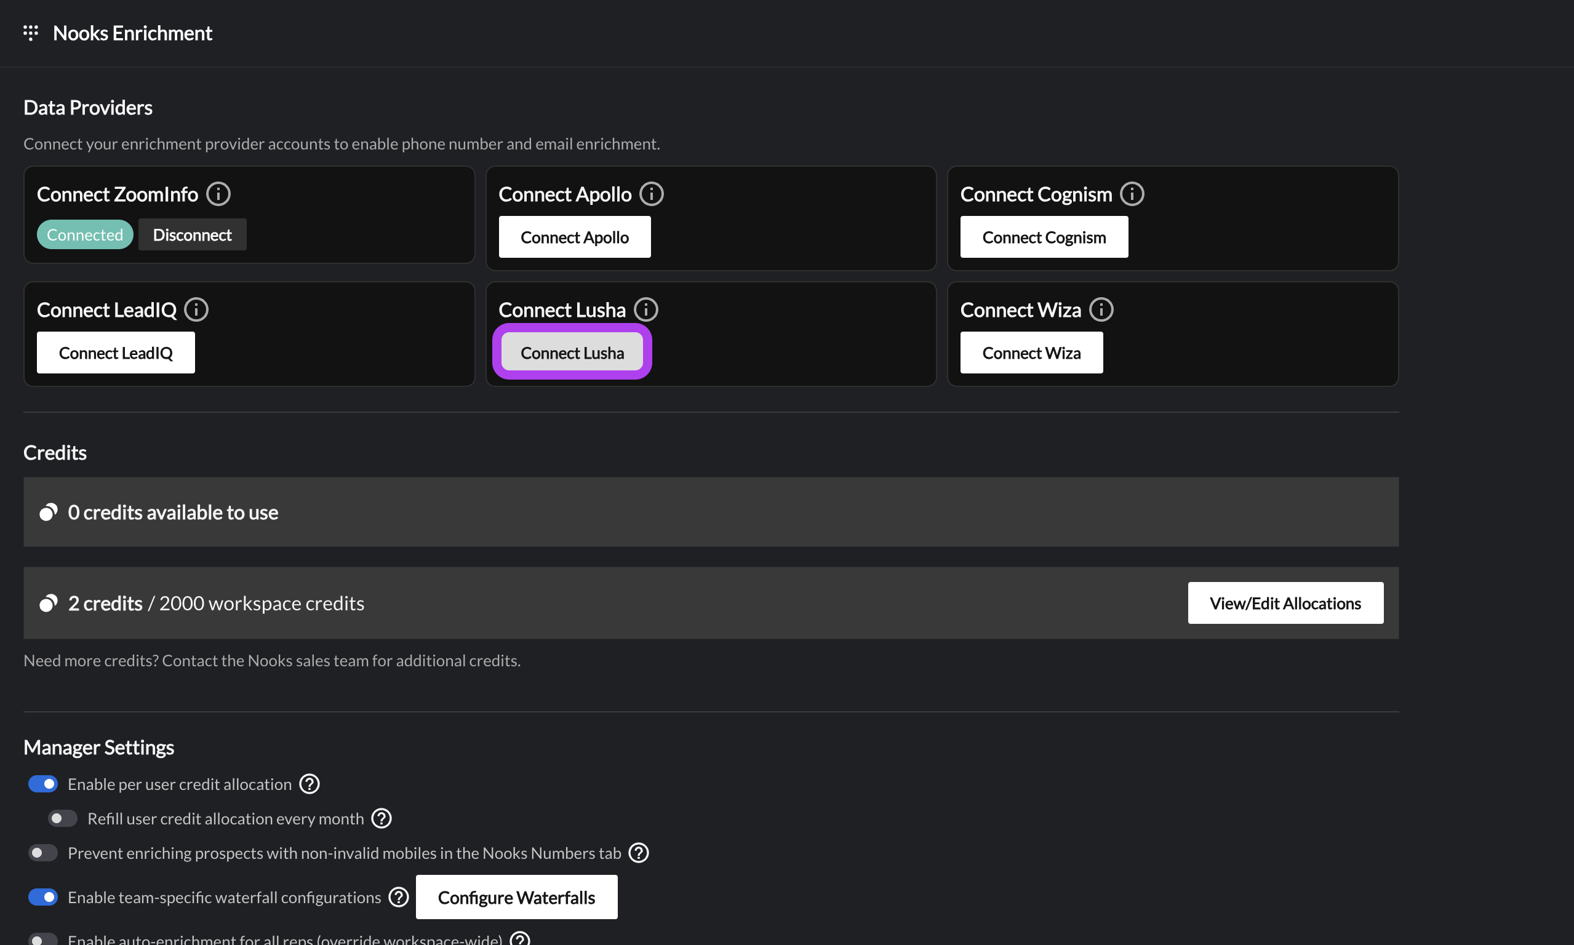Show info for Connect Lusha
This screenshot has height=945, width=1574.
coord(645,309)
